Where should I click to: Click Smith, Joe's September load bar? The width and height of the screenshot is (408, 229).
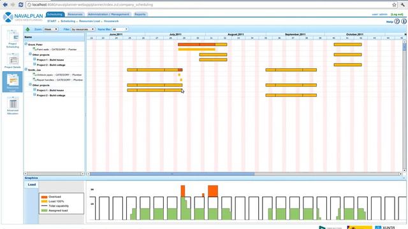point(291,70)
